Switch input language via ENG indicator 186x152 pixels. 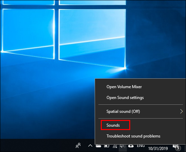click(141, 146)
